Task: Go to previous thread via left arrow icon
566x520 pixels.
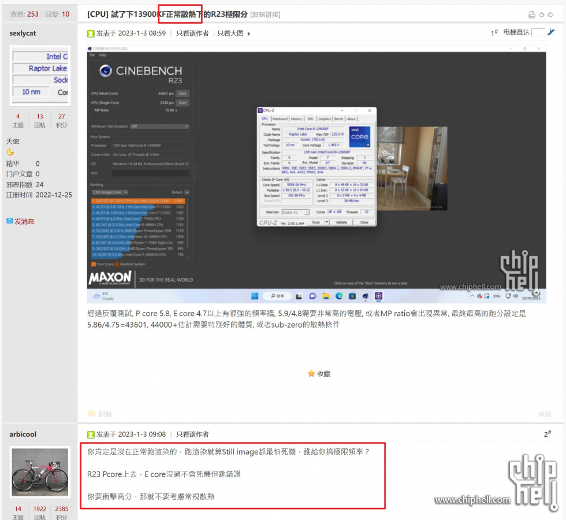Action: pos(542,15)
